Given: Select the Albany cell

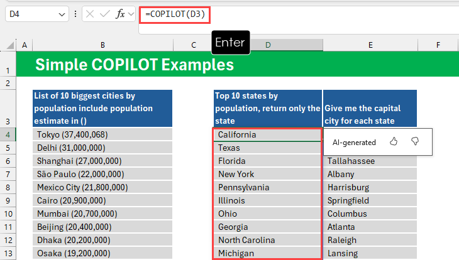Looking at the screenshot, I should pyautogui.click(x=370, y=175).
